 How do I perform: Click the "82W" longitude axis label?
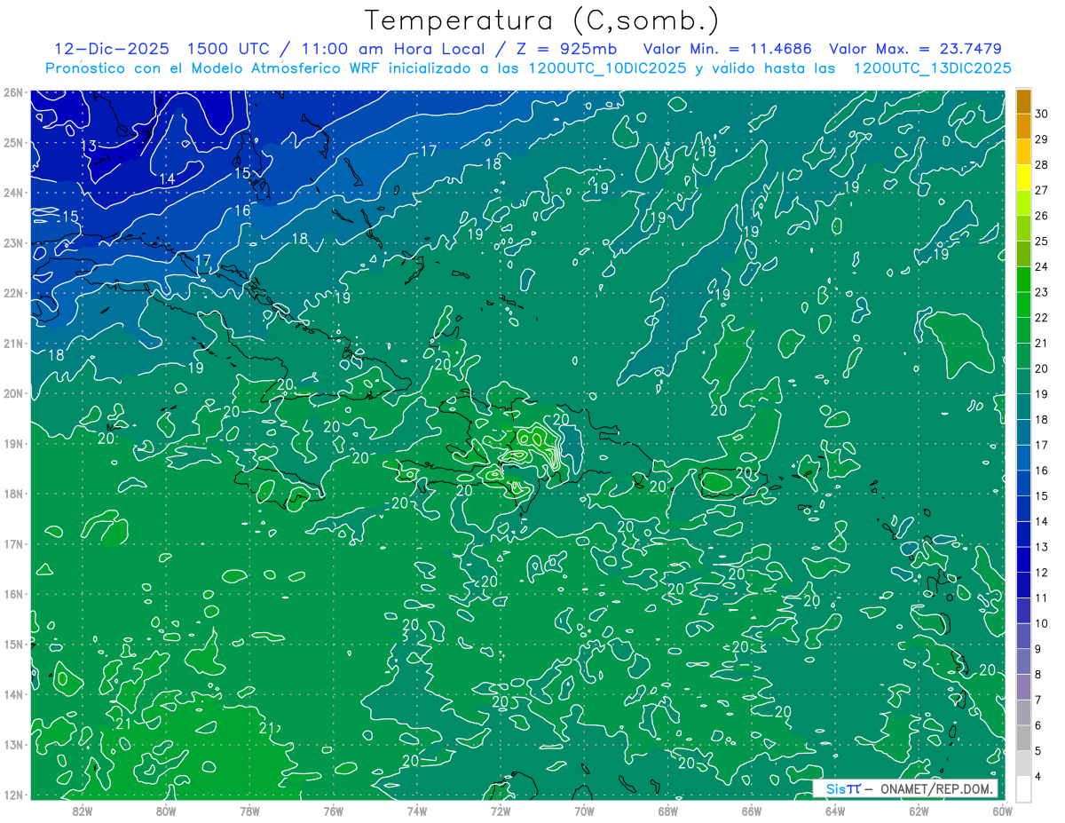tap(82, 811)
